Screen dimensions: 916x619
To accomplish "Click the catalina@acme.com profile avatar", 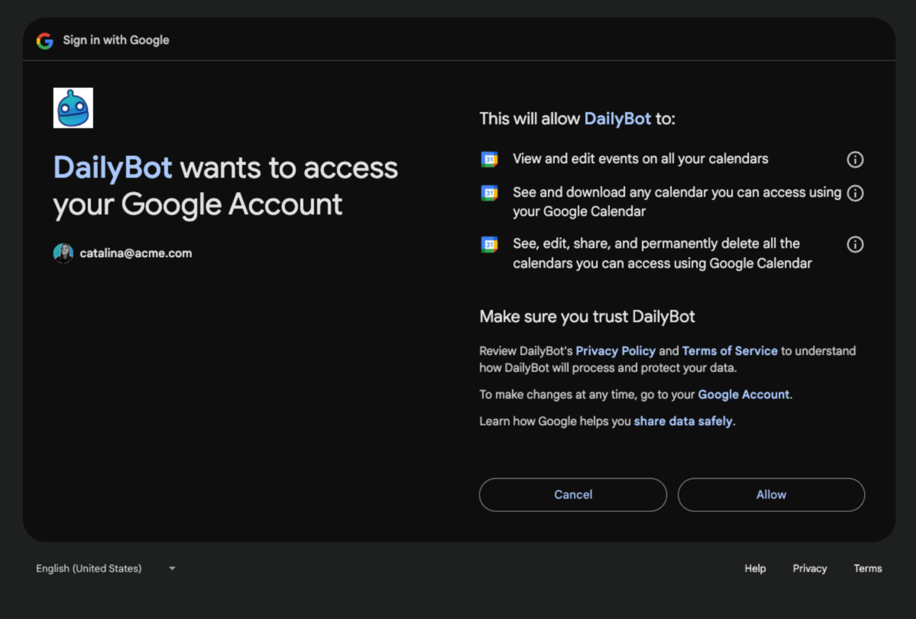I will pos(63,253).
